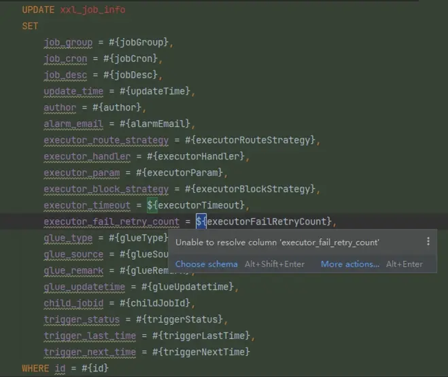This screenshot has width=448, height=377.
Task: Click the update_time column name
Action: [73, 91]
